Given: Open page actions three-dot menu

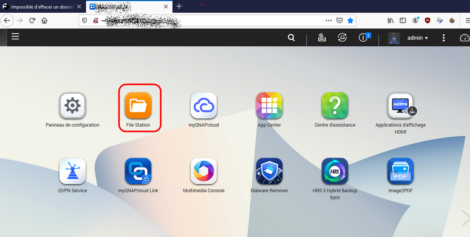Looking at the screenshot, I should (328, 20).
